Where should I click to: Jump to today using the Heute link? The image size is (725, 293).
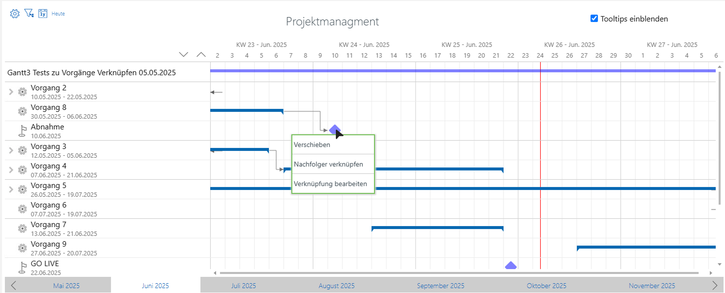[58, 13]
